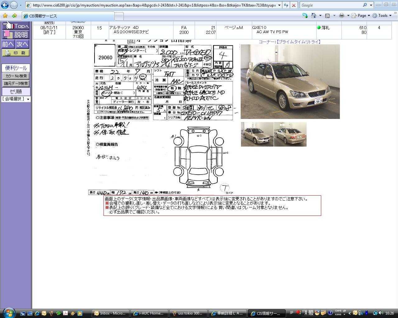Click the rear-view car thumbnail
398x318 pixels.
click(x=290, y=134)
